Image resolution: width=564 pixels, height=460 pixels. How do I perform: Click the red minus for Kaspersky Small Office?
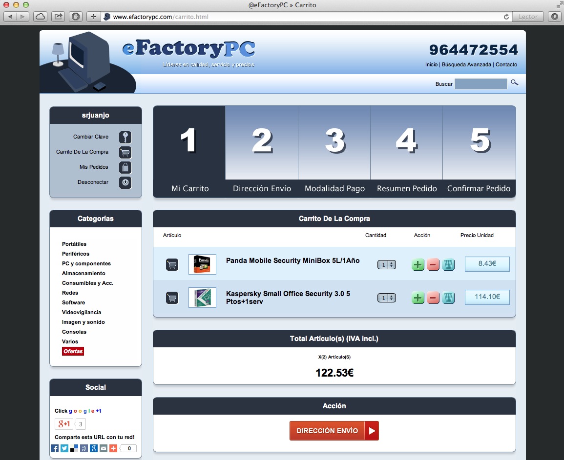433,298
